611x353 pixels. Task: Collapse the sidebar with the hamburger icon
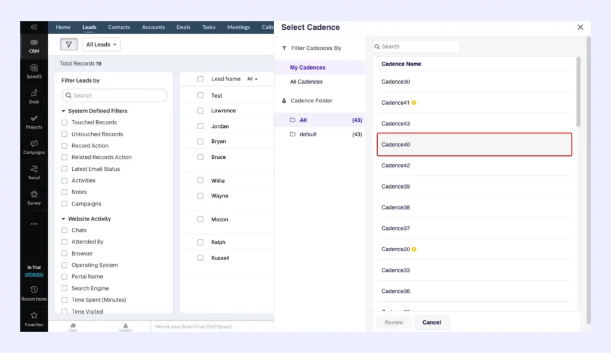pyautogui.click(x=34, y=27)
